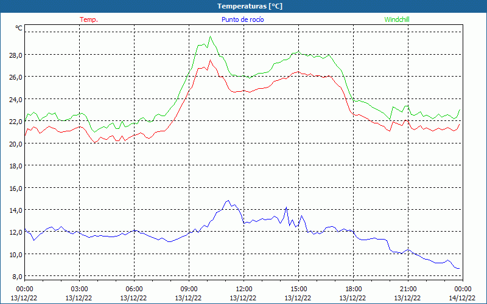
Task: Click the 03:00 time axis label
Action: (79, 289)
